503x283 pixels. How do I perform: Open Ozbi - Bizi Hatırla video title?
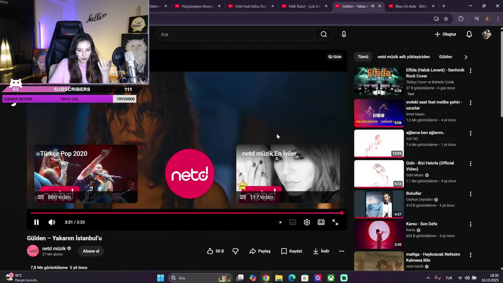[430, 166]
